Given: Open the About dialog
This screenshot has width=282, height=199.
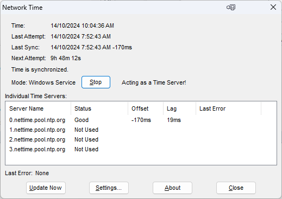Looking at the screenshot, I should pyautogui.click(x=172, y=188).
